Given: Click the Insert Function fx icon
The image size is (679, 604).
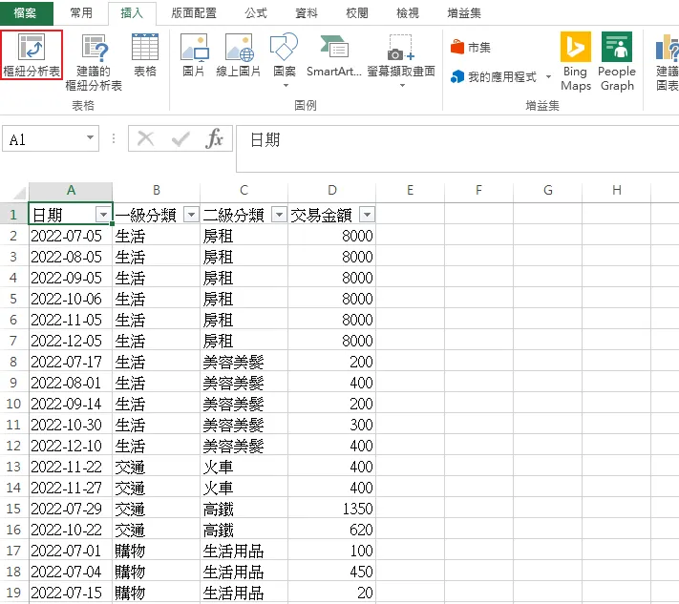Looking at the screenshot, I should (x=214, y=139).
